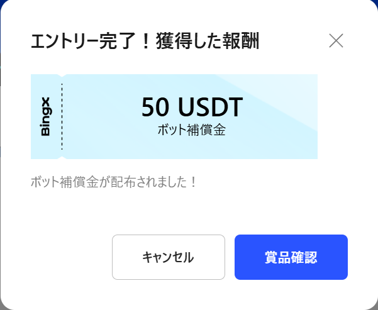
Task: Click the exclamation mark in the dialog title
Action: [x=146, y=41]
